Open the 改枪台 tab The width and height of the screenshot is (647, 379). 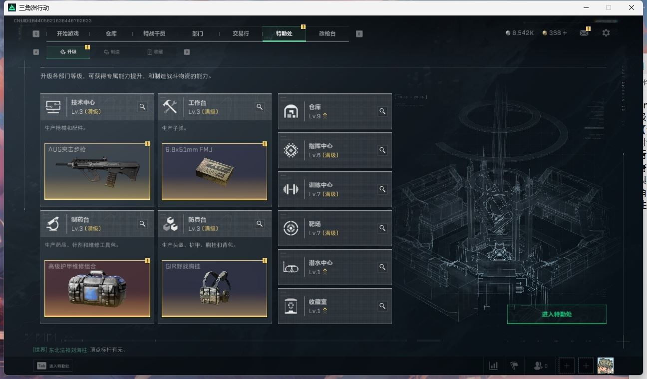pos(327,33)
